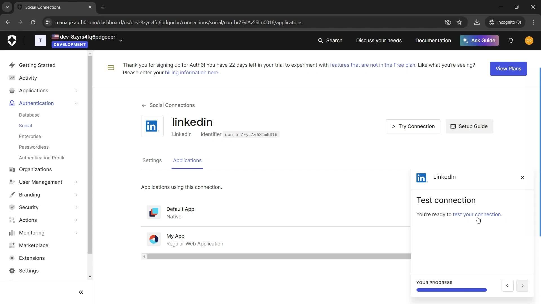Click the credit card icon in trial banner
This screenshot has width=541, height=304.
[111, 68]
